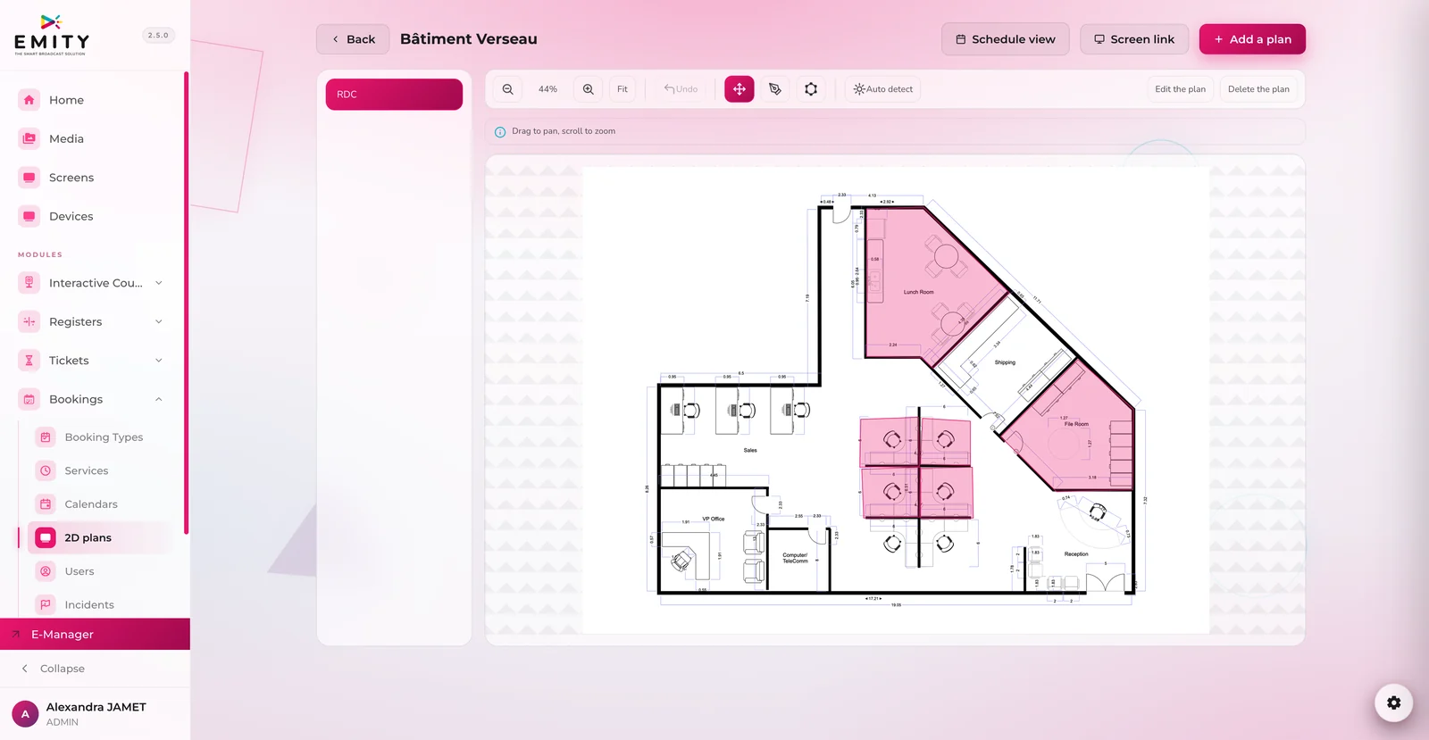Open the Schedule view
Screen dimensions: 1429x740
coord(1005,39)
